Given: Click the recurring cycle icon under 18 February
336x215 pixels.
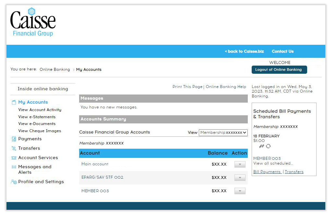Looking at the screenshot, I should tap(268, 146).
